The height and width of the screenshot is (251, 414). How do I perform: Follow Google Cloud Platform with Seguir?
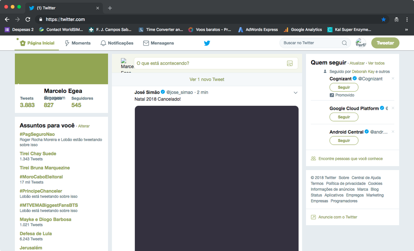(344, 117)
